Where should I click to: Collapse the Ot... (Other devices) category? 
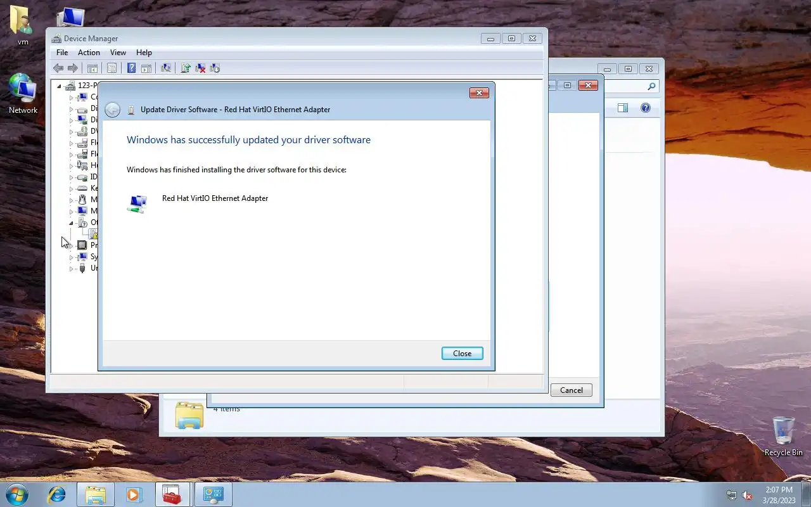pos(71,223)
